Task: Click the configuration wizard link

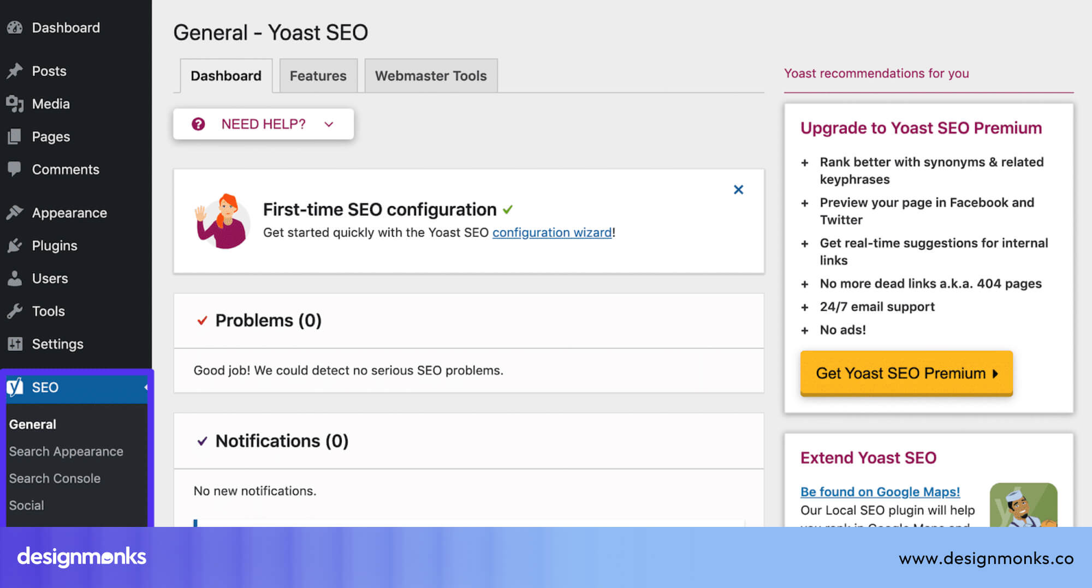Action: pyautogui.click(x=552, y=232)
